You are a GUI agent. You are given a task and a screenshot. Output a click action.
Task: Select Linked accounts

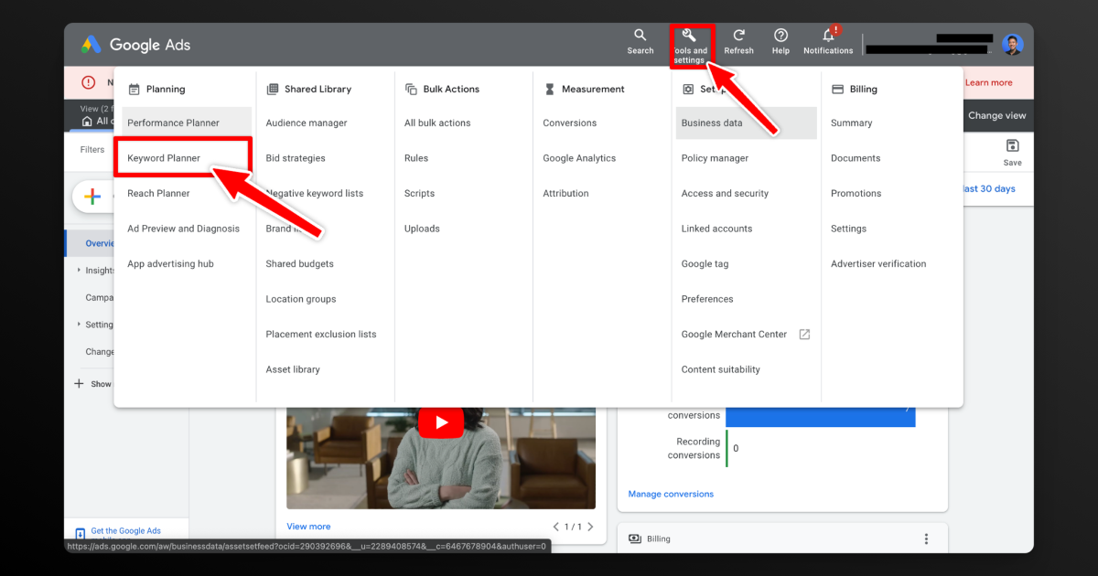point(716,229)
